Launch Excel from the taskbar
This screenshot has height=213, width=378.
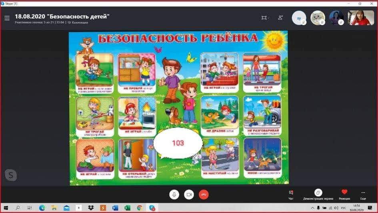click(x=127, y=208)
